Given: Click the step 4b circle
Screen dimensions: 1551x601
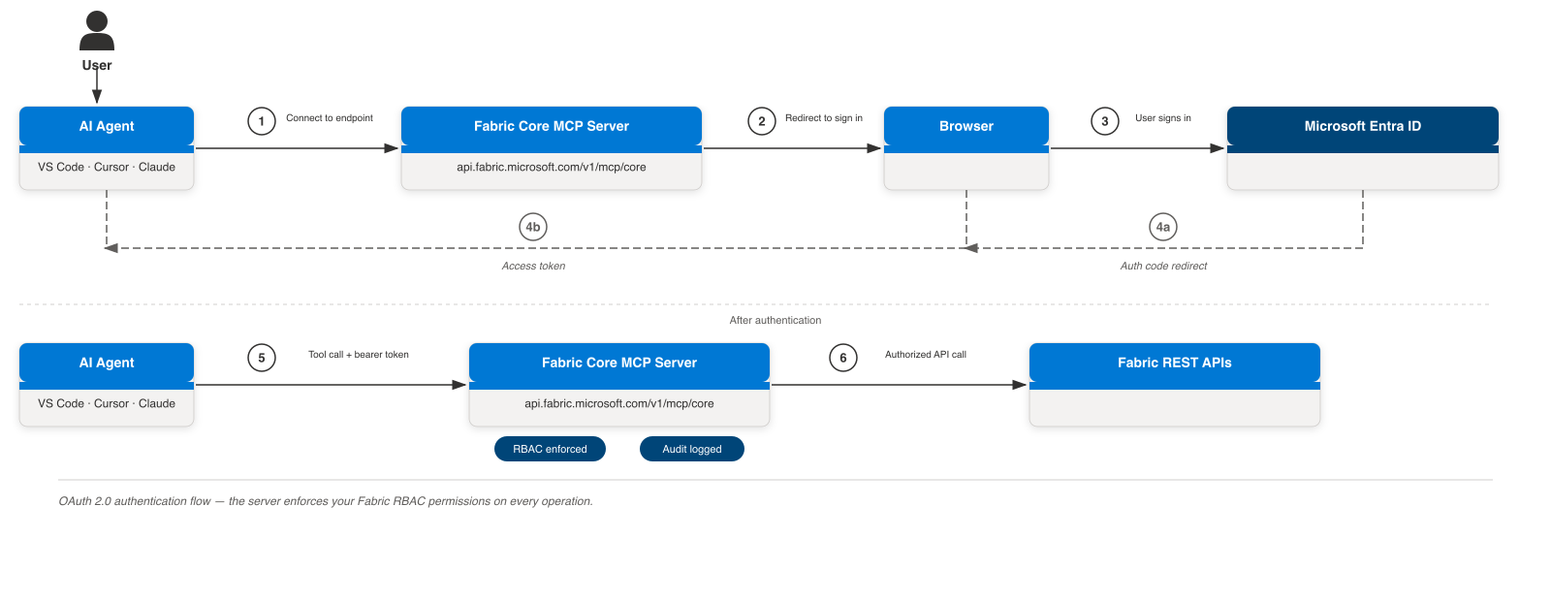Looking at the screenshot, I should click(x=533, y=227).
